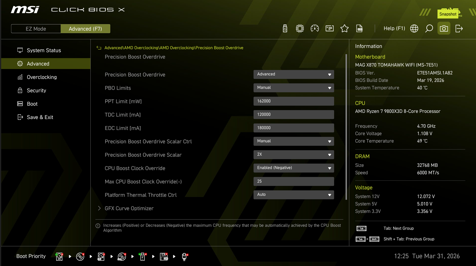Click Core Voltage value '1.108 V'
This screenshot has height=266, width=476.
tap(424, 134)
